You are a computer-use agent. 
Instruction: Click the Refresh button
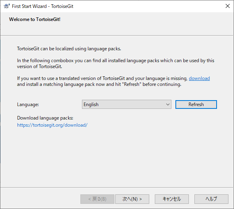pos(196,104)
